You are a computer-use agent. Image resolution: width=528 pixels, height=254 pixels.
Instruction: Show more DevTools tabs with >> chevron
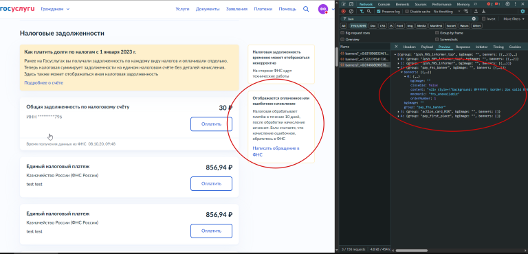click(475, 4)
